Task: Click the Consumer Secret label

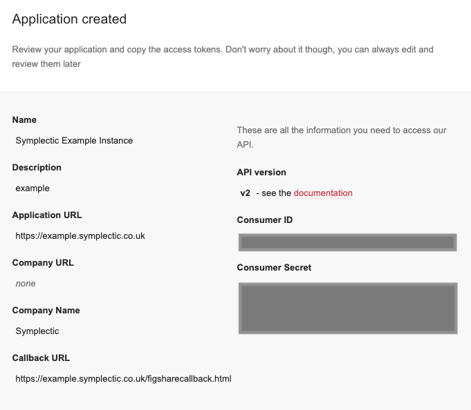Action: (274, 268)
